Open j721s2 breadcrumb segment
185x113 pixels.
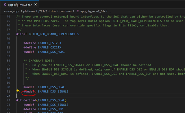tap(42, 12)
